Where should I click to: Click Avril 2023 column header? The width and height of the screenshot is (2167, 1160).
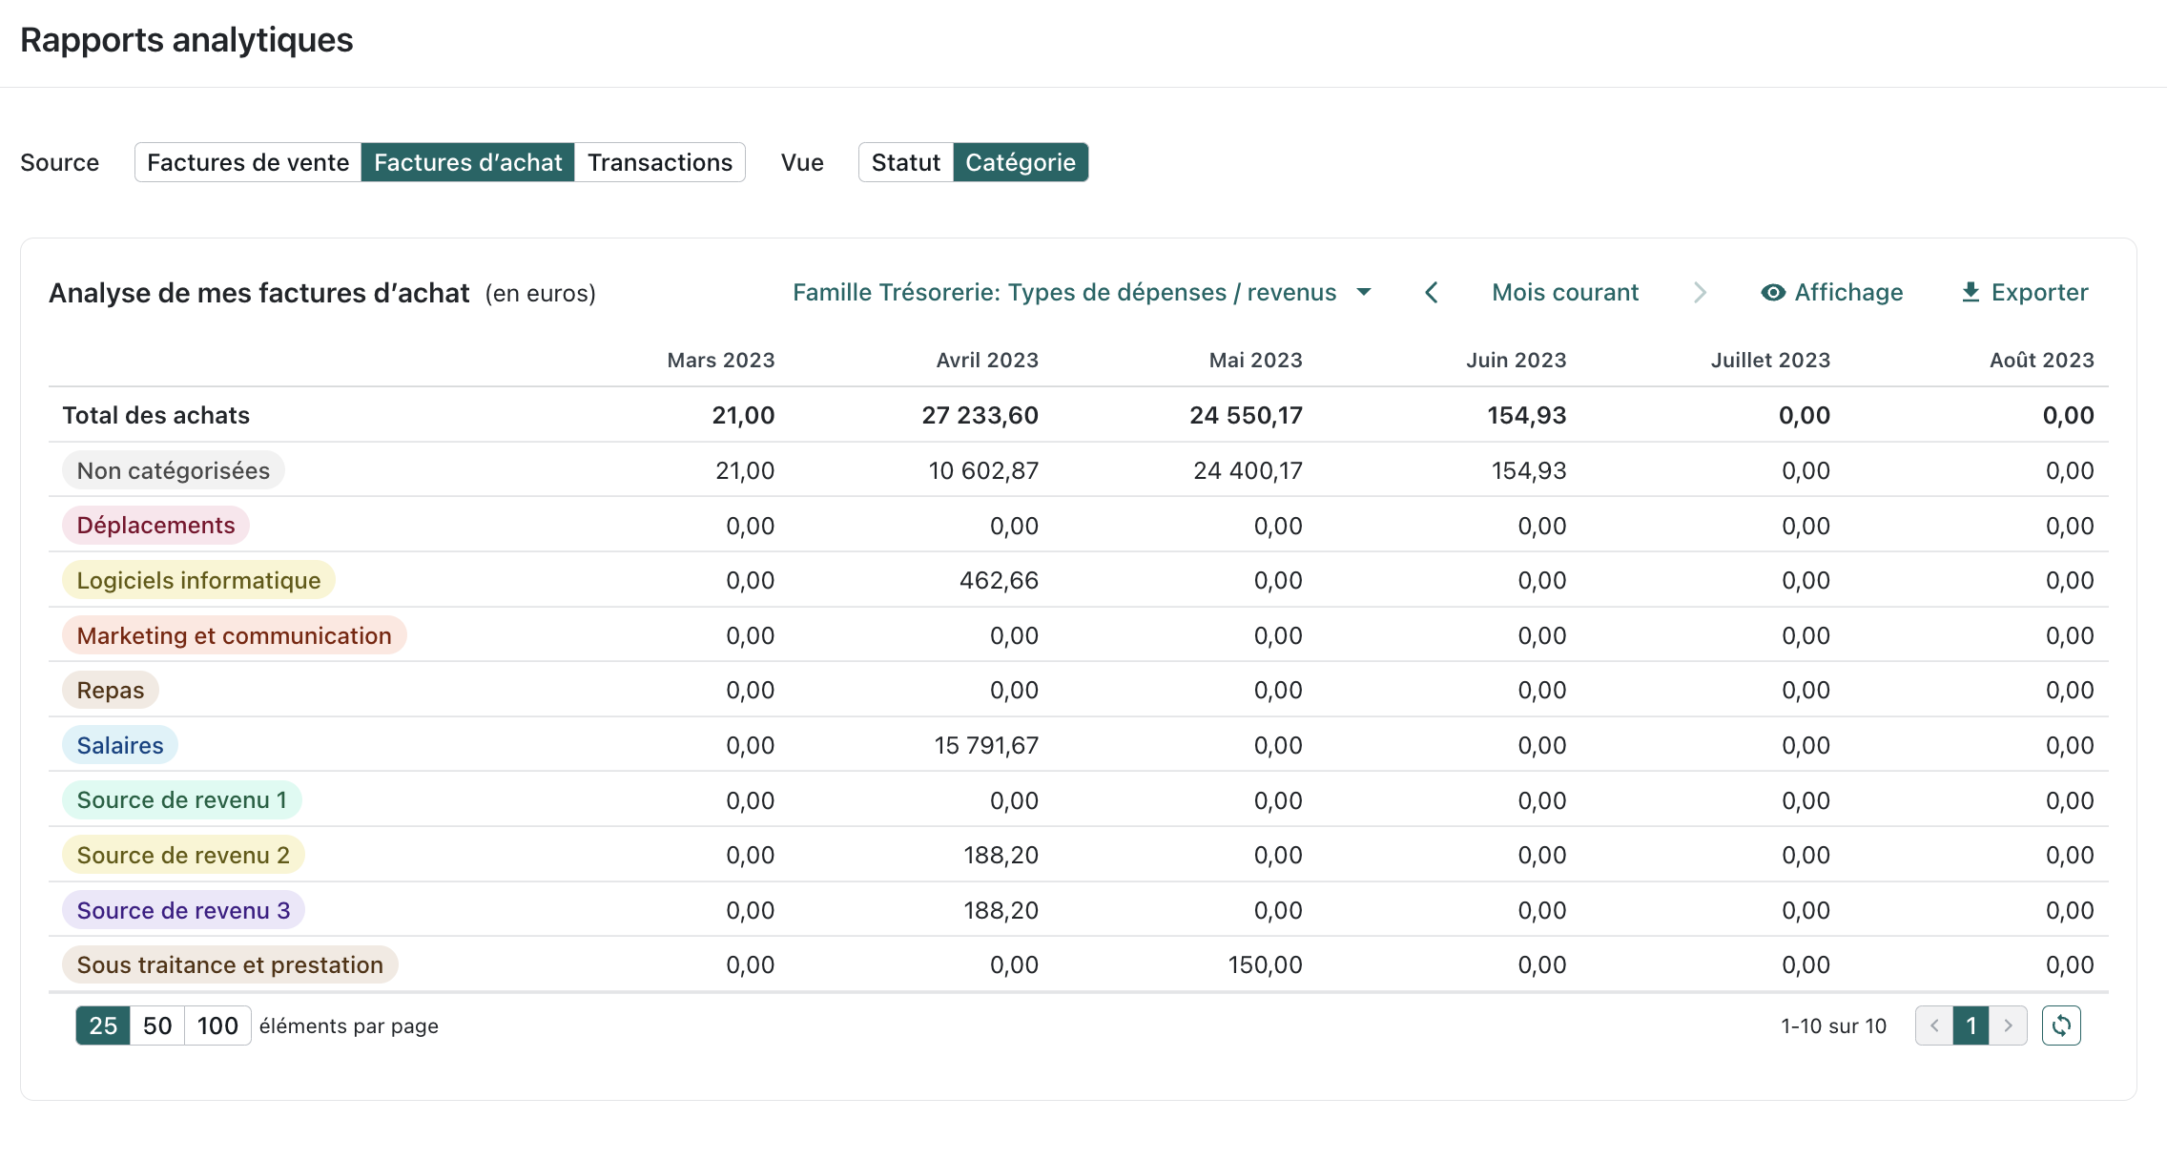[987, 360]
